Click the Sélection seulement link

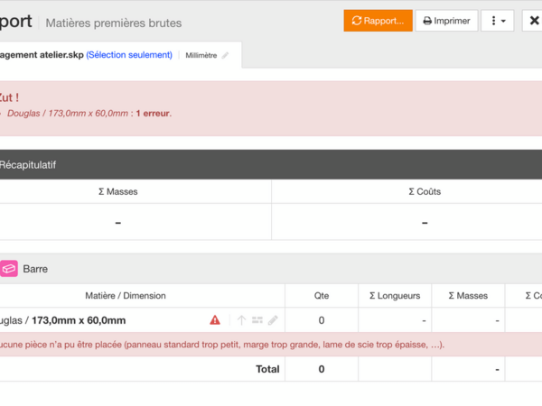point(129,55)
